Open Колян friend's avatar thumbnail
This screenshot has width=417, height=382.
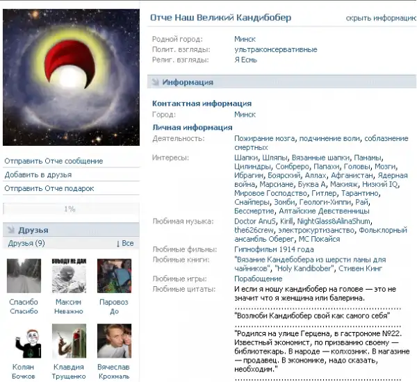coord(24,342)
